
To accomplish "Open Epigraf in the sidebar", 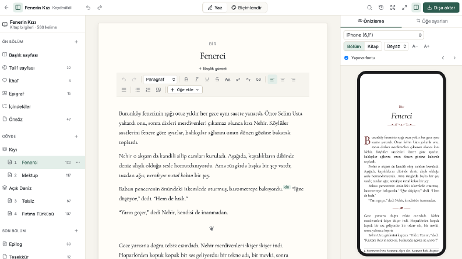I will 43,93.
